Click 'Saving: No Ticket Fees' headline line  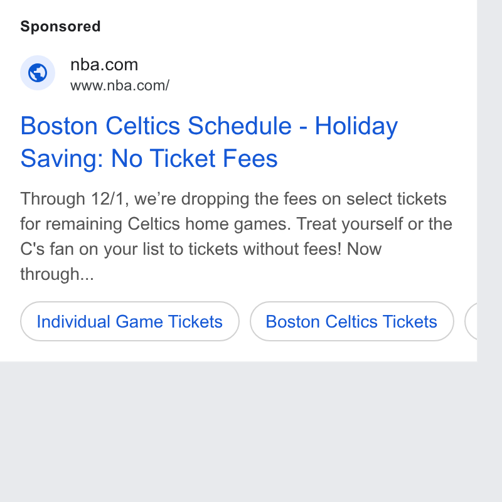(149, 158)
